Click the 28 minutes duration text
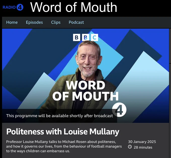171x158 pixels. [143, 147]
